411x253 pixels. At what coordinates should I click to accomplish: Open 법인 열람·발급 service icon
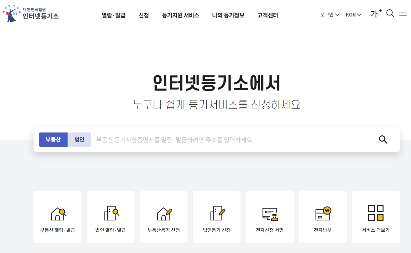pos(110,217)
